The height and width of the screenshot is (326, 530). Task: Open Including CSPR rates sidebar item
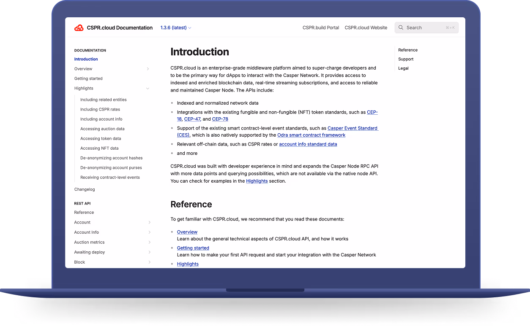click(x=100, y=110)
